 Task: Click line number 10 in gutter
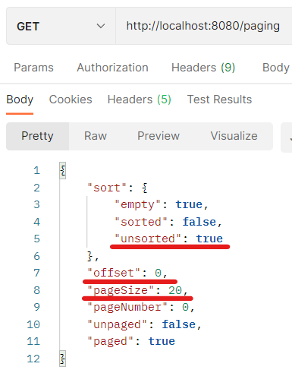click(33, 324)
